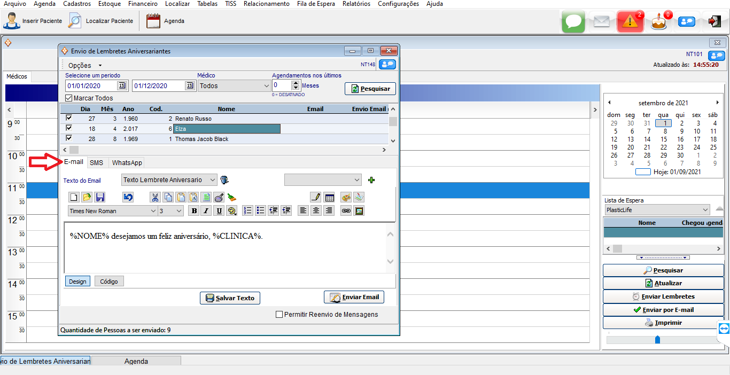Toggle the Marcar Todos checkbox
Viewport: 730px width, 375px height.
(68, 98)
